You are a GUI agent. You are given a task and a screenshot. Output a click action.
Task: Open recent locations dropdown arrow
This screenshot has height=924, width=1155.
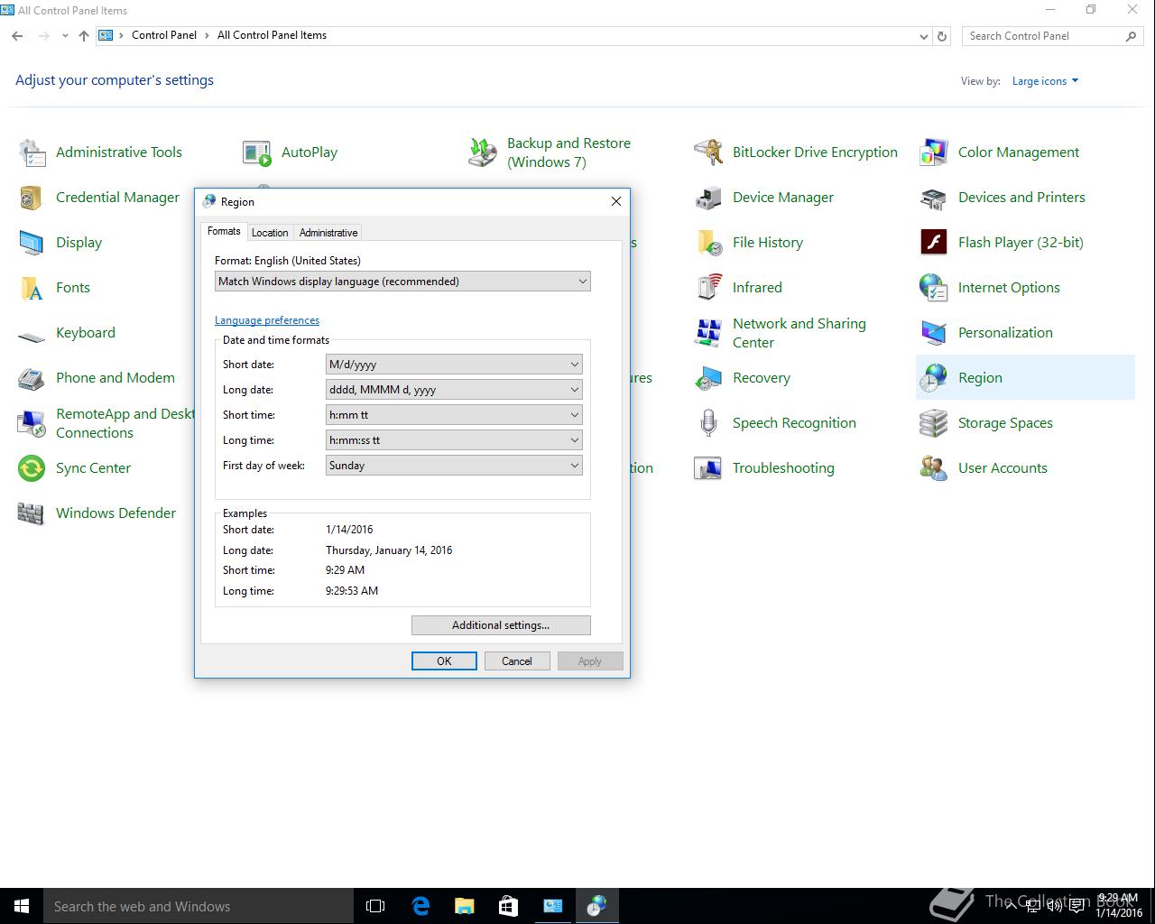[65, 36]
